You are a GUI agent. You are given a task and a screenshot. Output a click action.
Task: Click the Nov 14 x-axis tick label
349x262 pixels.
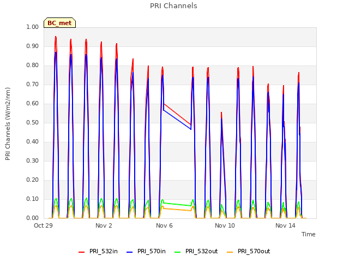point(285,225)
